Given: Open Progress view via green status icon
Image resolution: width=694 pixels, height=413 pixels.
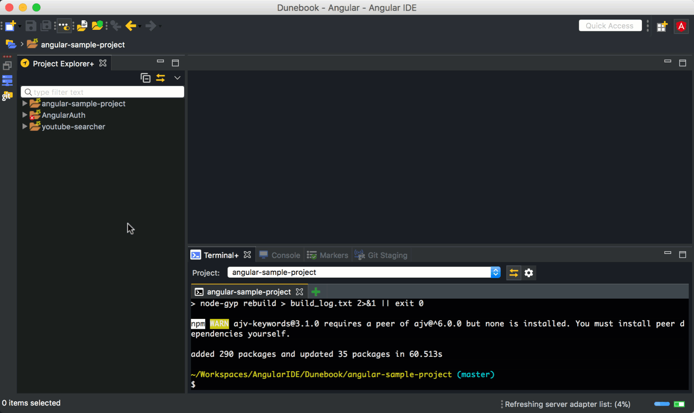Looking at the screenshot, I should pyautogui.click(x=679, y=404).
